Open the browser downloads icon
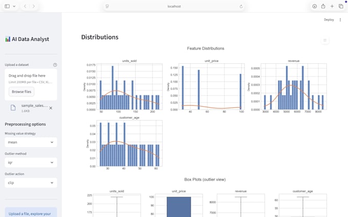The height and width of the screenshot is (217, 348). 315,6
